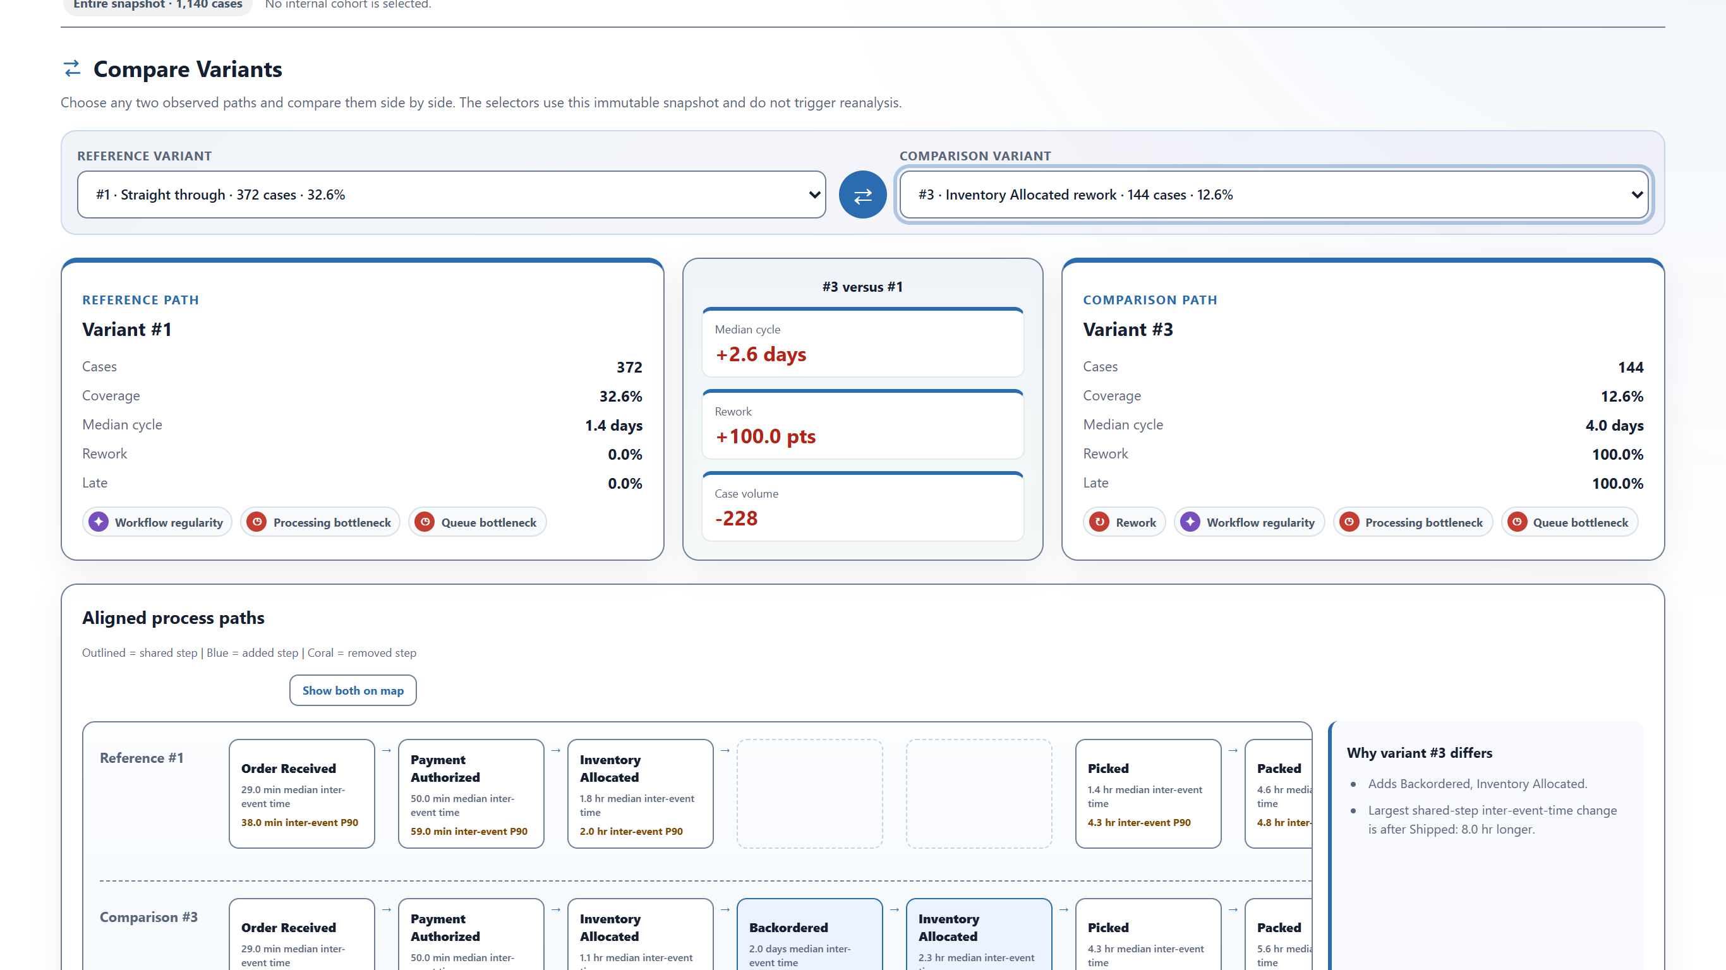Click the 'Comparison #3' row label

[x=148, y=917]
